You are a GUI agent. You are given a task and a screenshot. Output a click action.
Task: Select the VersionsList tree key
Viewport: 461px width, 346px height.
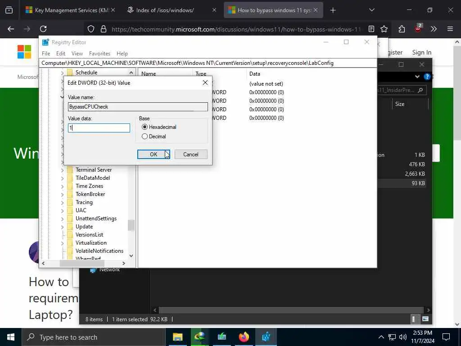click(90, 235)
